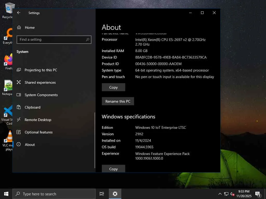Select the VLC media player desktop icon

[x=8, y=141]
